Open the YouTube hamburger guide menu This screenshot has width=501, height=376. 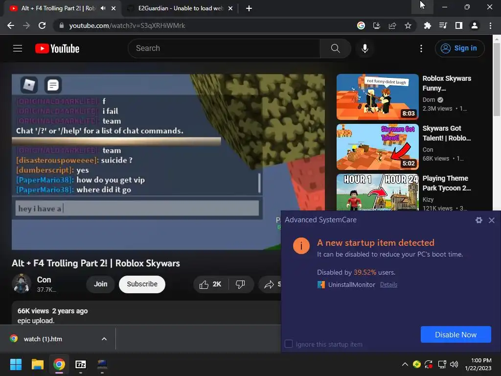pyautogui.click(x=18, y=48)
